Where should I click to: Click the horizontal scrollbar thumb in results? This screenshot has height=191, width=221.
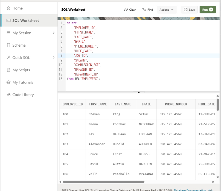104,182
